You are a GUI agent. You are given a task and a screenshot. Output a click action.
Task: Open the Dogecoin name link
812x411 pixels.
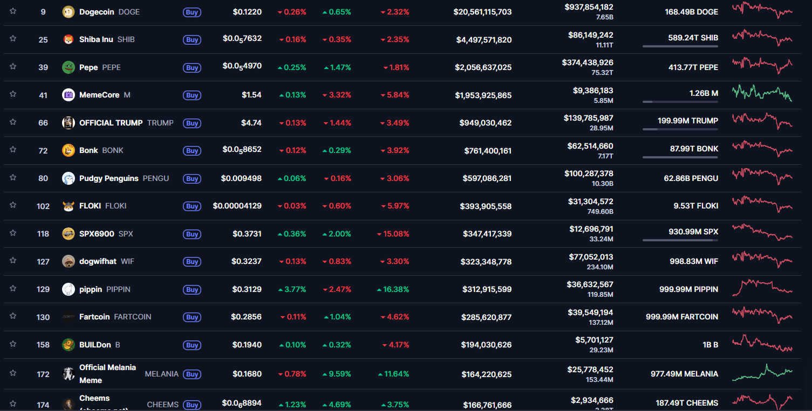click(x=97, y=12)
